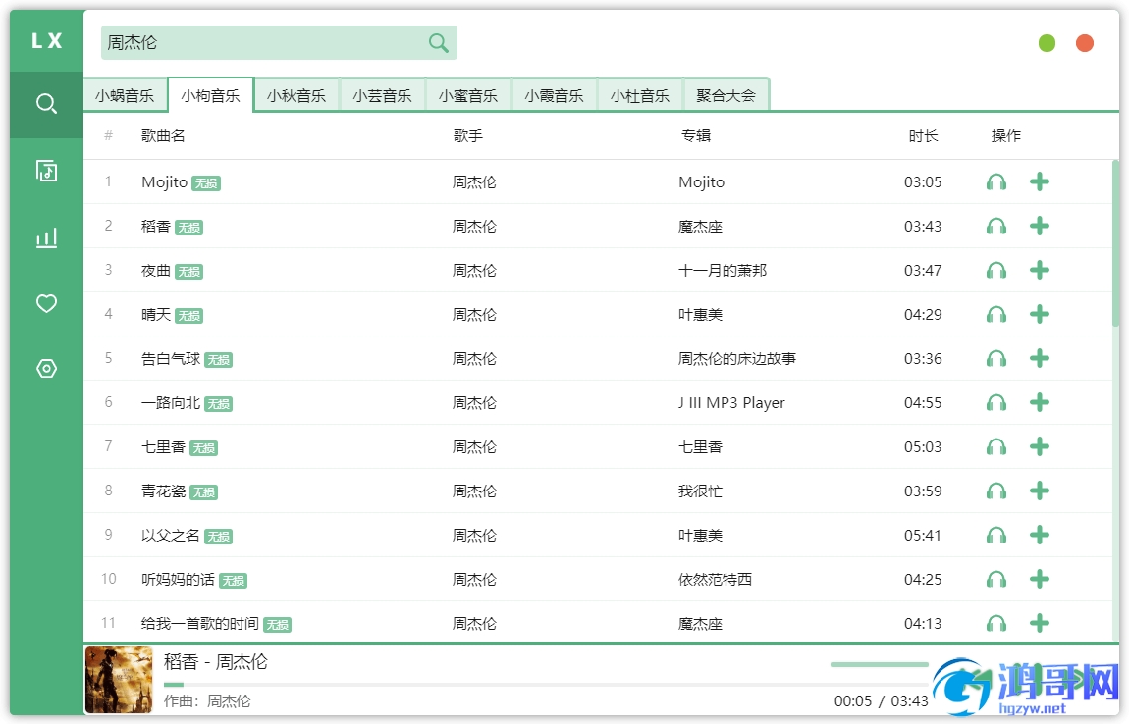
Task: Click song name 青花瓷 in row 8
Action: click(x=163, y=491)
